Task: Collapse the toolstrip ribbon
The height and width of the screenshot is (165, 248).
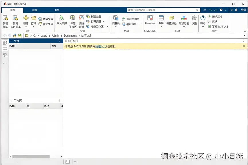Action: (x=245, y=31)
